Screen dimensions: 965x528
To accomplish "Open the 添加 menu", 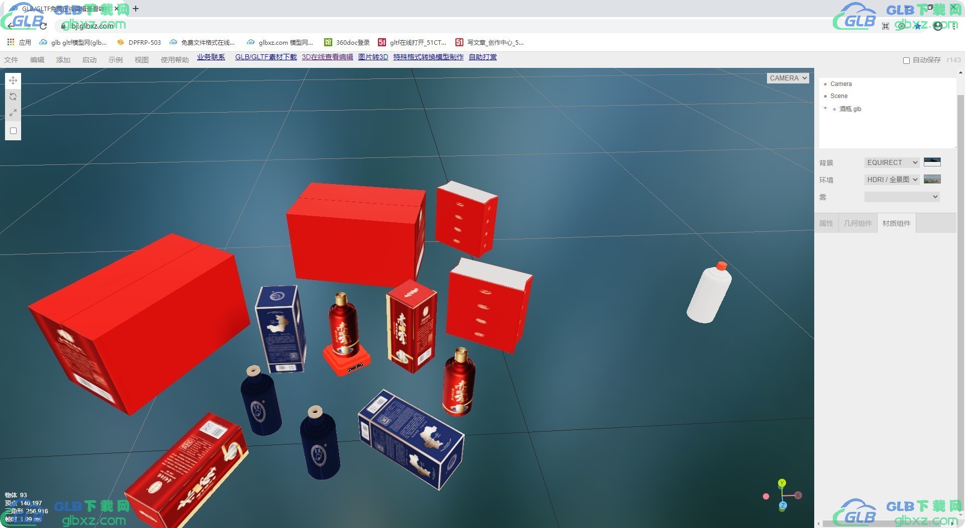I will (x=63, y=60).
